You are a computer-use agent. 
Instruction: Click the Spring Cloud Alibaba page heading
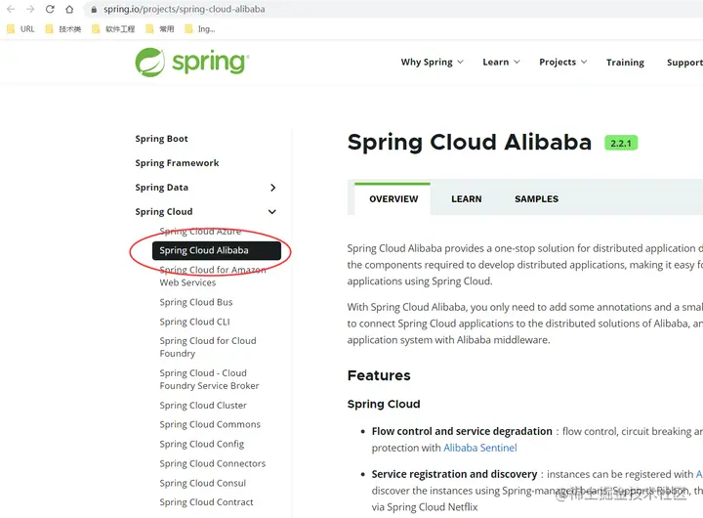point(470,143)
